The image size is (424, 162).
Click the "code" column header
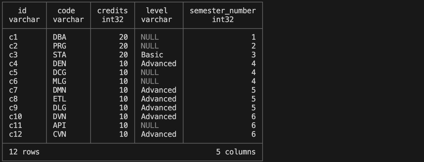pos(66,11)
